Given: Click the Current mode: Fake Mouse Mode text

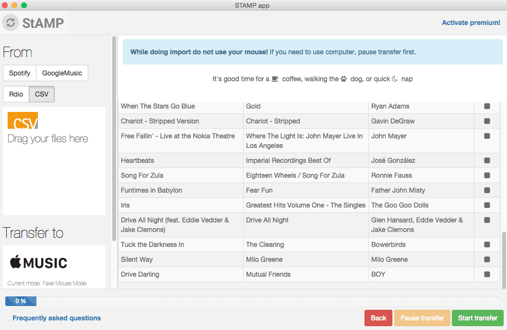Looking at the screenshot, I should tap(47, 283).
